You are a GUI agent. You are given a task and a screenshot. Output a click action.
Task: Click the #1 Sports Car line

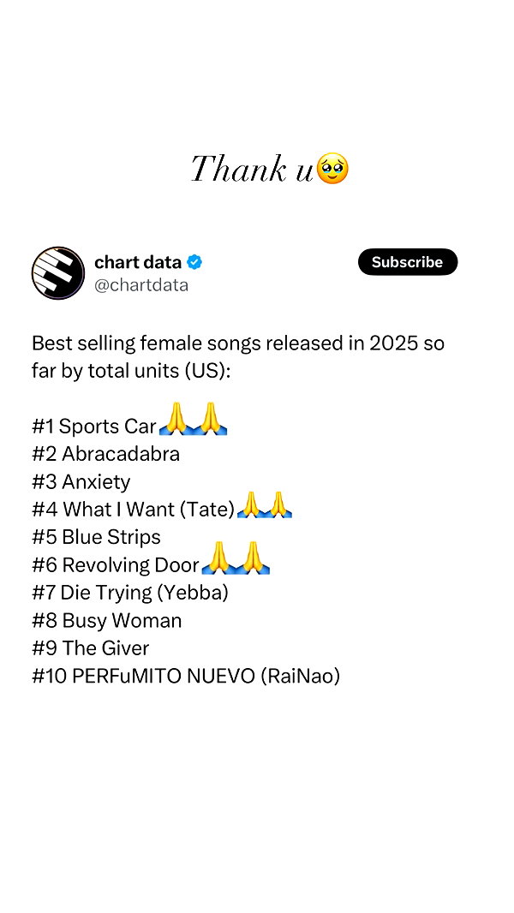click(x=94, y=427)
